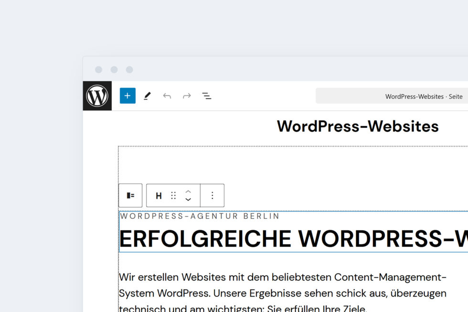
Task: Click the WORDPRESS-AGENTUR BERLIN subheading text
Action: 200,216
